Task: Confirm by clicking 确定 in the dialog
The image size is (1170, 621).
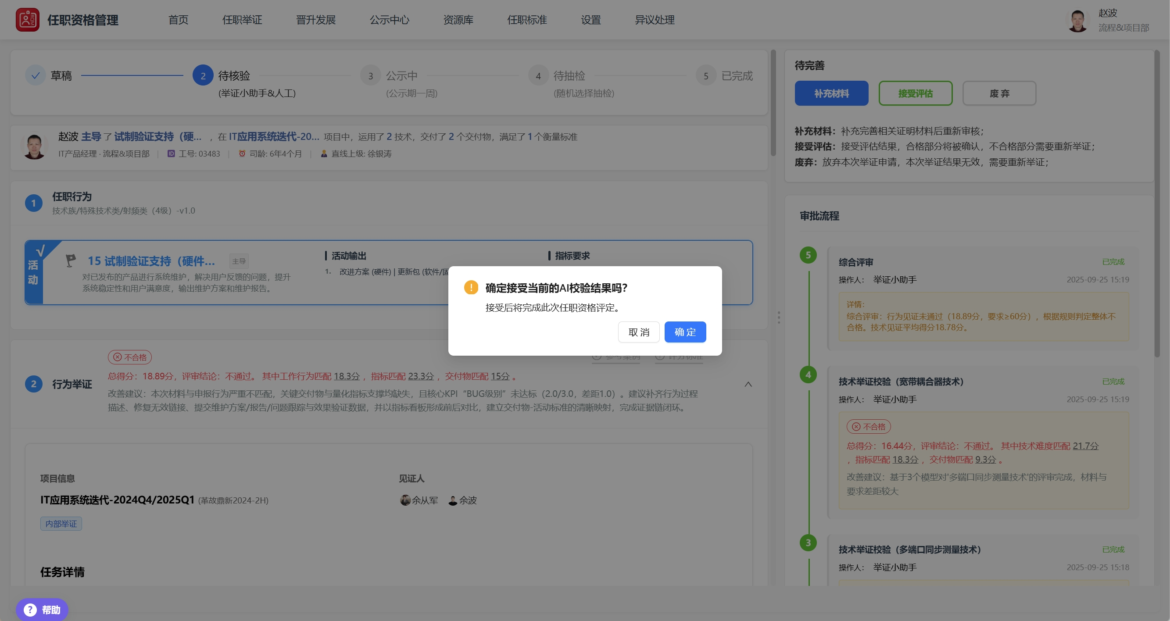Action: 685,332
